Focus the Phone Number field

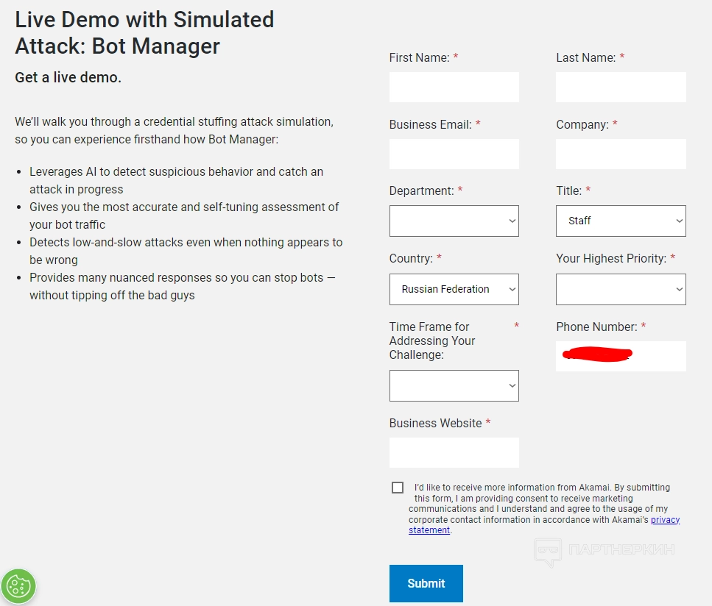(621, 356)
